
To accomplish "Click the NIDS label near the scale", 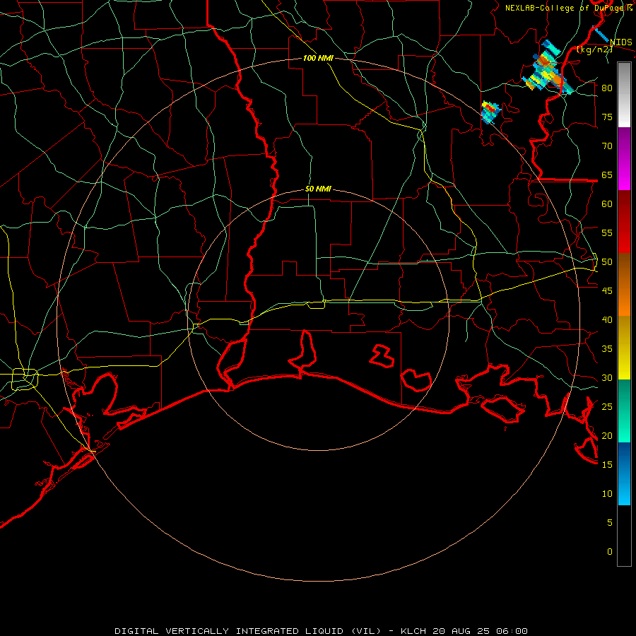I will (x=621, y=42).
